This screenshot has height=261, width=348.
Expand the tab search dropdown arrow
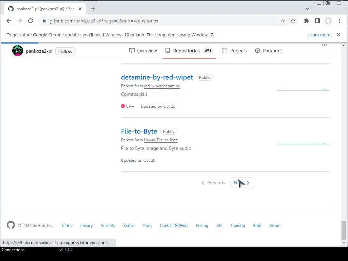(x=307, y=9)
